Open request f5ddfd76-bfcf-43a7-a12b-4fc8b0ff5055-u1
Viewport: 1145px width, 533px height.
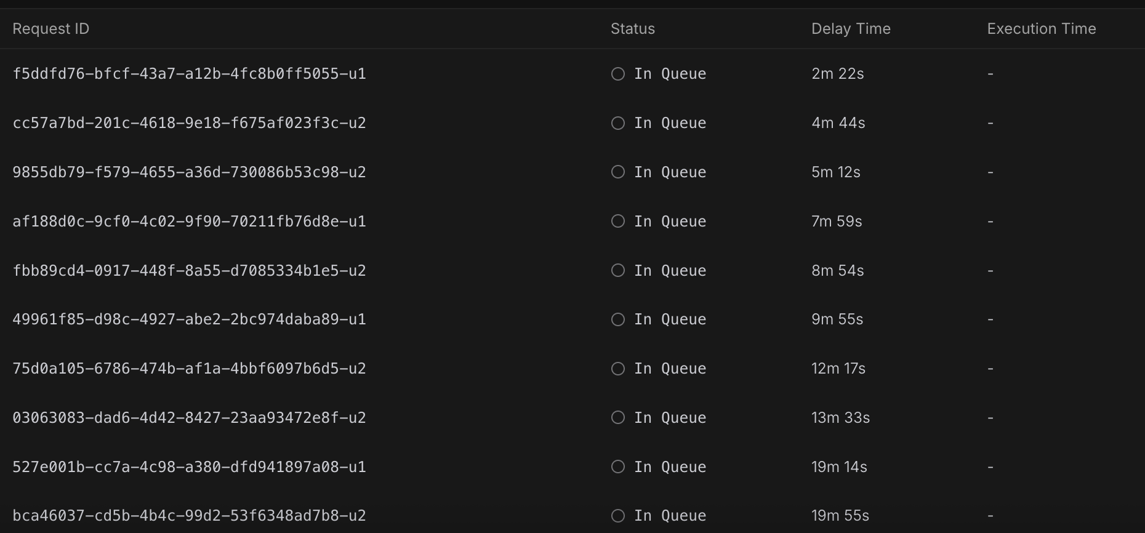(x=190, y=74)
